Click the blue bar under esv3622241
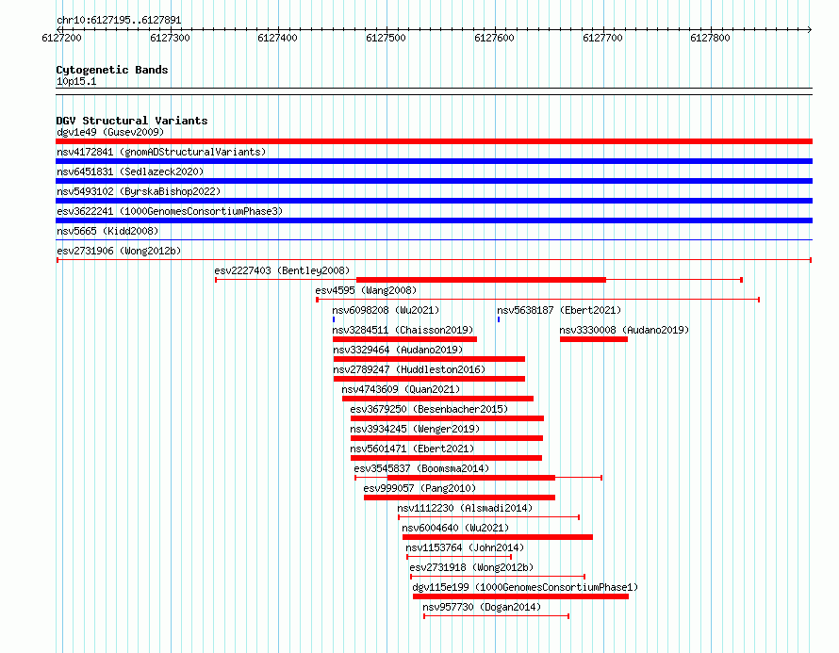The image size is (839, 653). click(x=434, y=220)
